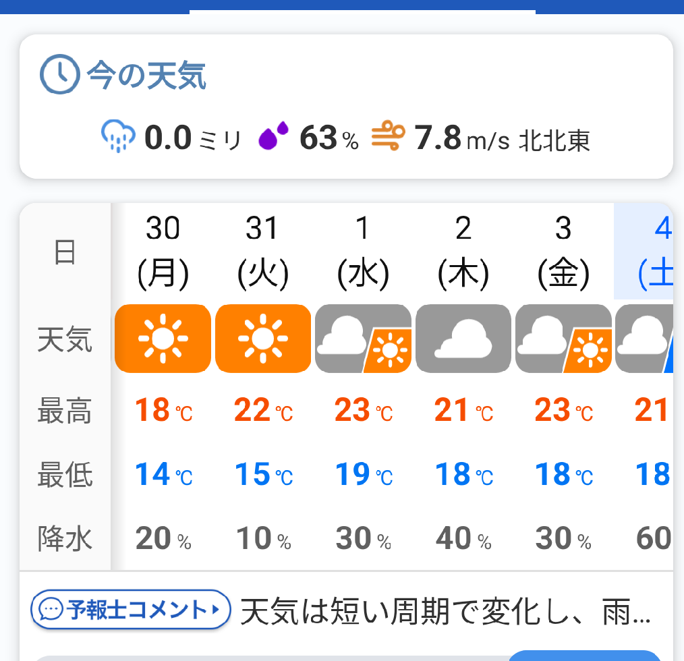Select the 30 (月) date column header
The width and height of the screenshot is (684, 661).
pos(163,252)
